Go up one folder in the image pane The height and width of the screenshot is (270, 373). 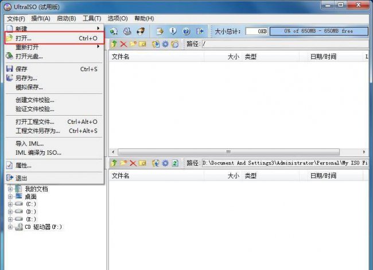pos(114,44)
